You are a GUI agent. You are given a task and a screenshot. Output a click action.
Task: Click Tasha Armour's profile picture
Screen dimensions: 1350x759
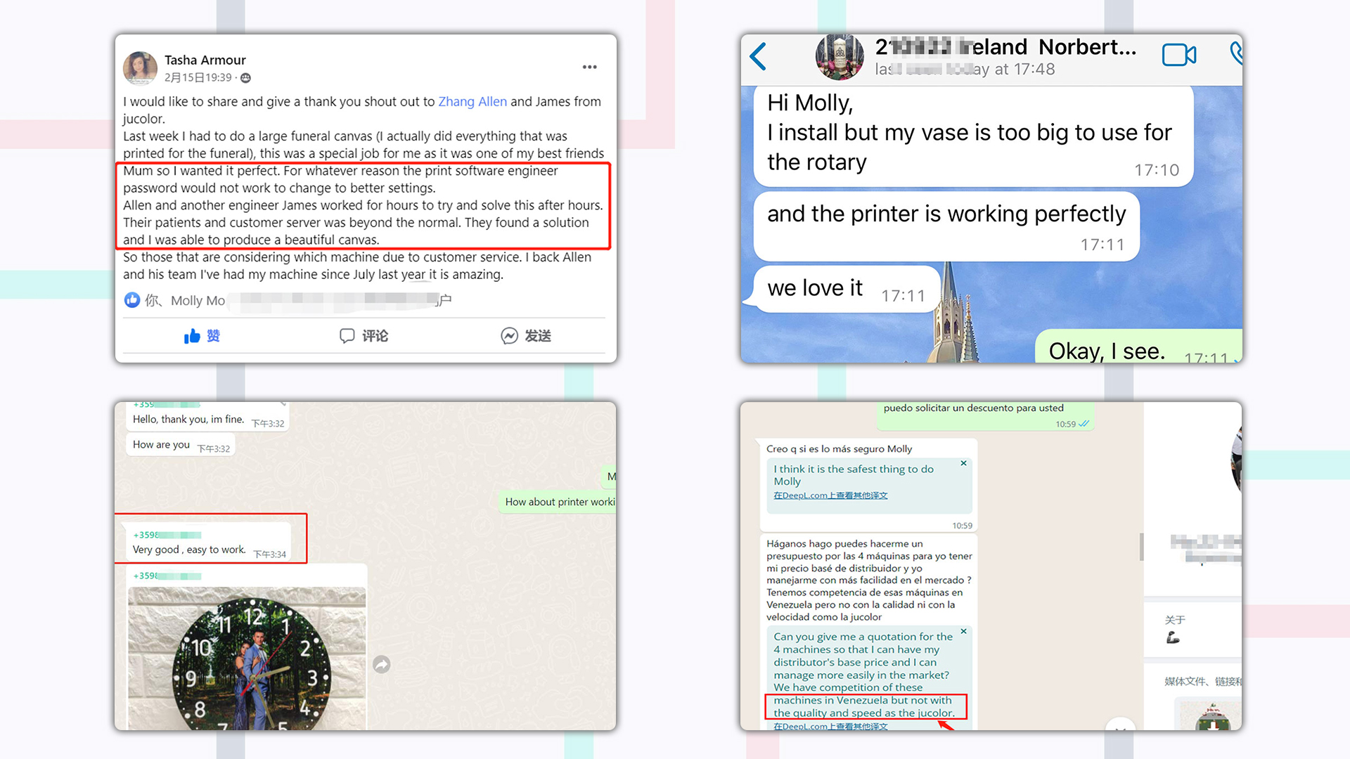tap(140, 68)
